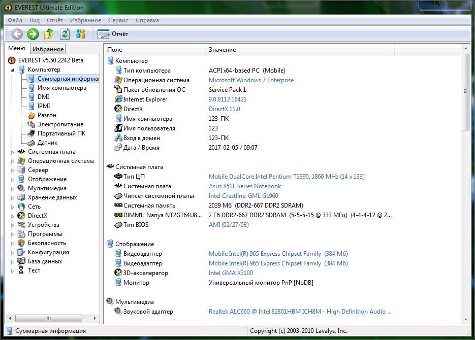Image resolution: width=475 pixels, height=340 pixels.
Task: Open the Realtek ALC660 audio adapter link
Action: click(x=300, y=312)
